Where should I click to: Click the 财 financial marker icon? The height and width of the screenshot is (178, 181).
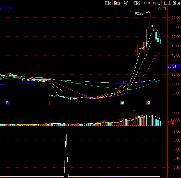pyautogui.click(x=8, y=103)
